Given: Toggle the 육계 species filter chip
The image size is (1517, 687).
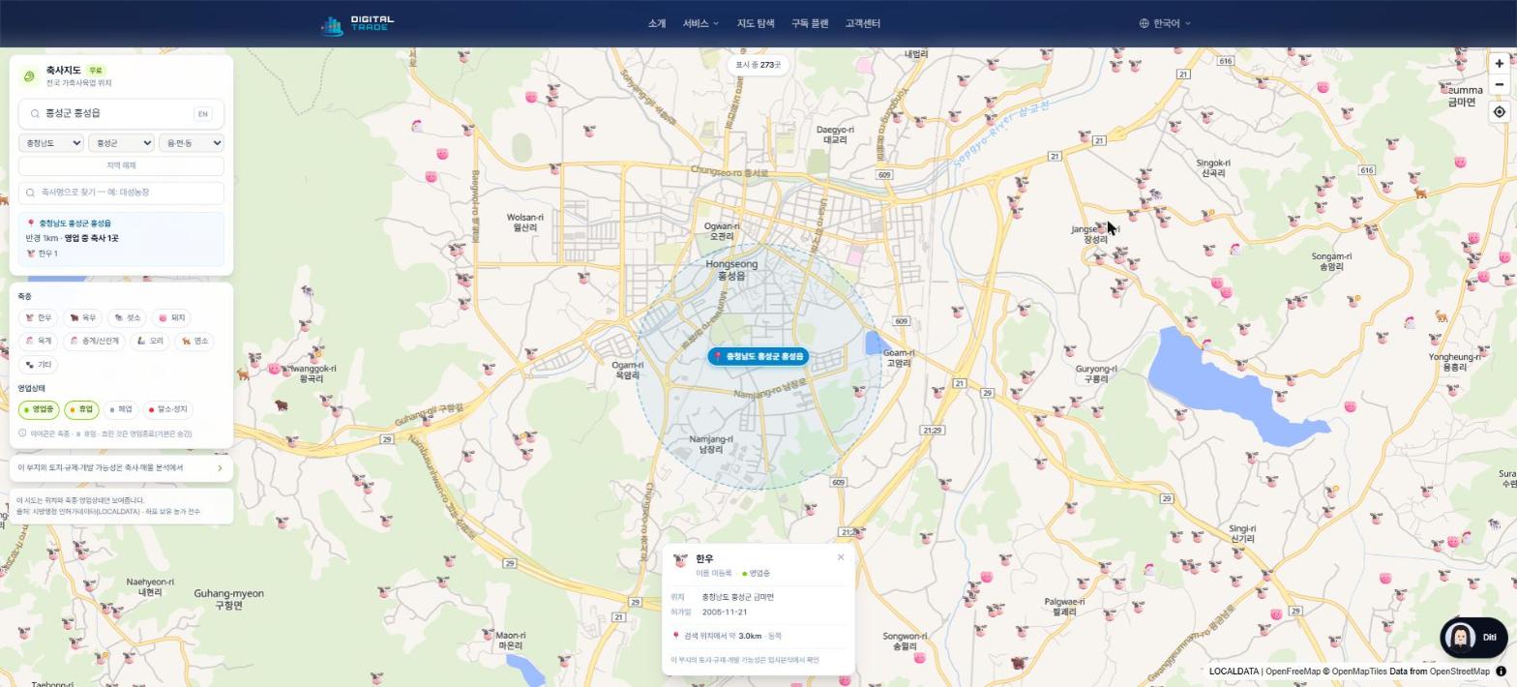Looking at the screenshot, I should (39, 342).
